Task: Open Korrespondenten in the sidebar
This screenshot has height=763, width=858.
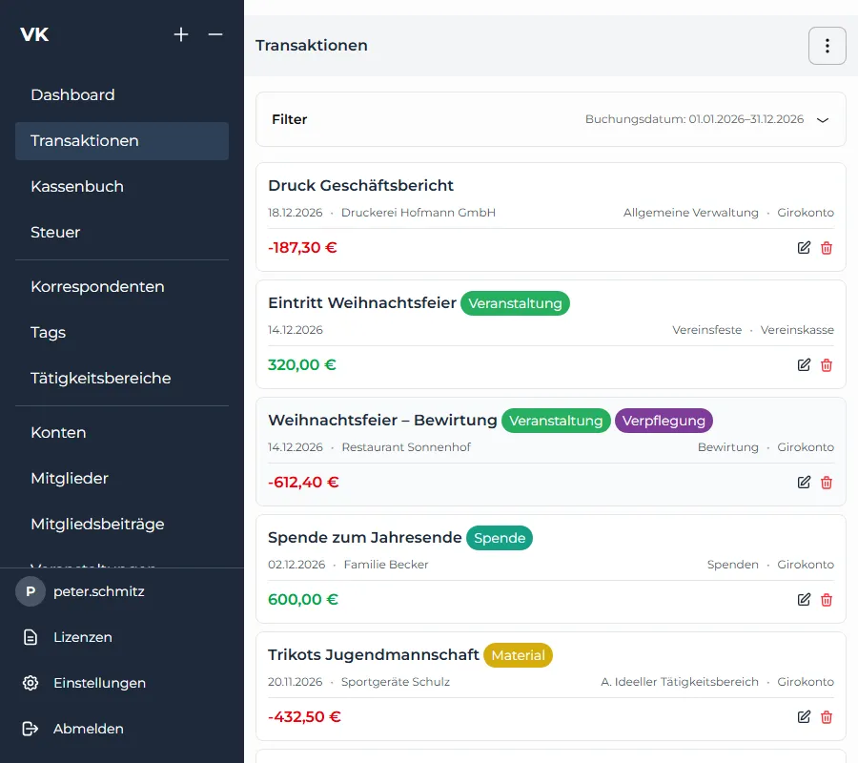Action: click(122, 287)
